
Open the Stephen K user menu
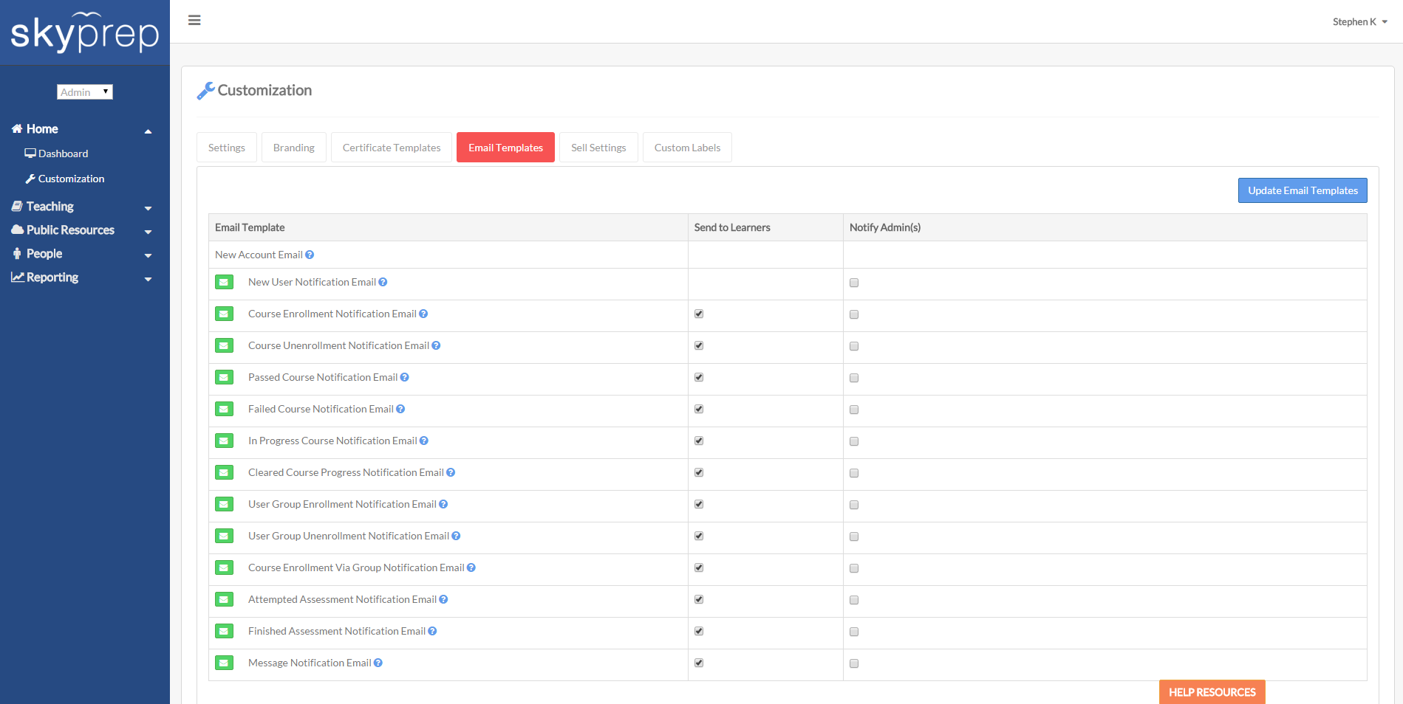coord(1359,21)
